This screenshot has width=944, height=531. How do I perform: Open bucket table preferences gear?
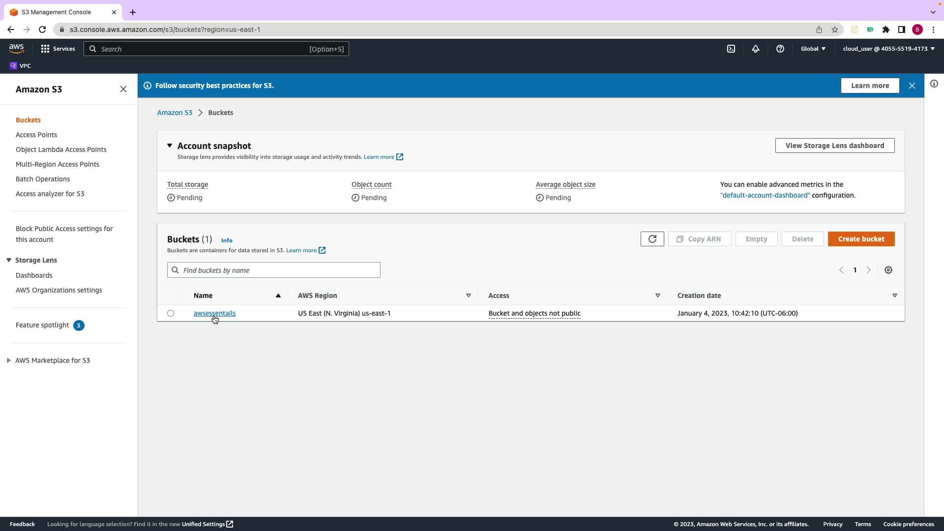(888, 270)
